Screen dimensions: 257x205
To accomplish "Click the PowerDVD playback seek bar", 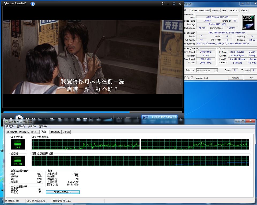I will click(93, 112).
